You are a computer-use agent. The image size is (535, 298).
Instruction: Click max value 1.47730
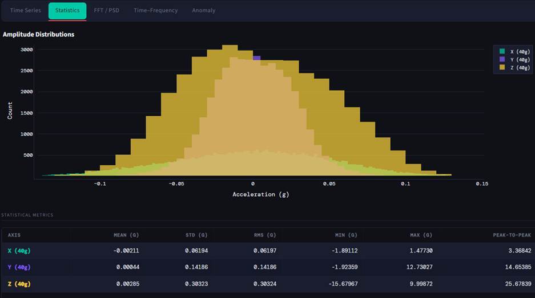click(421, 251)
